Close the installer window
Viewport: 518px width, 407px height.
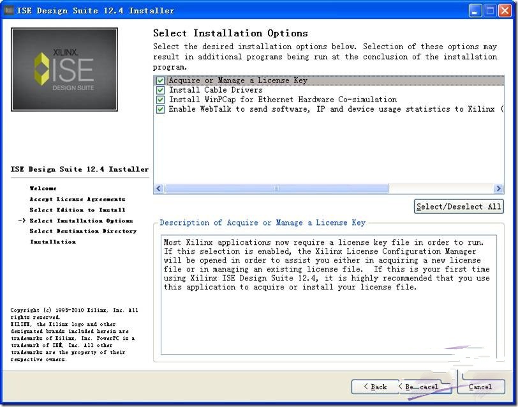505,11
